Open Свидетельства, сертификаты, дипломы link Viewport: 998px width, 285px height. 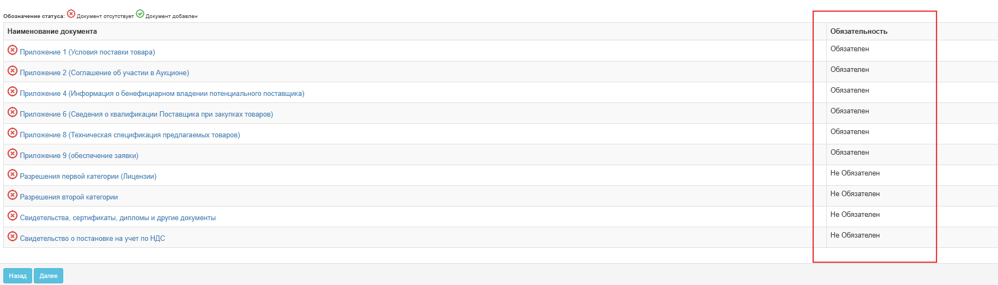point(118,218)
